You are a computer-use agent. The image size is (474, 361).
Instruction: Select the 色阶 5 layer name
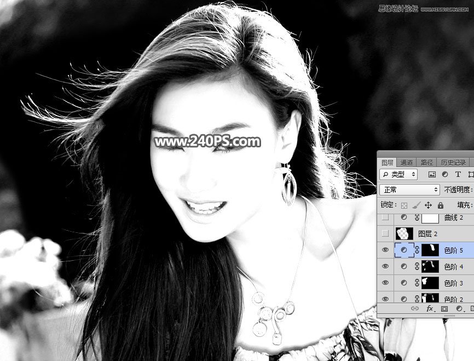coord(453,250)
